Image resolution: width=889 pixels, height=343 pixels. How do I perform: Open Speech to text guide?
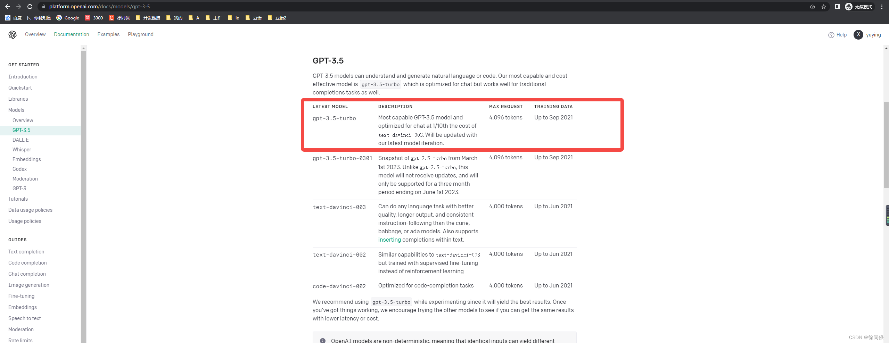25,318
